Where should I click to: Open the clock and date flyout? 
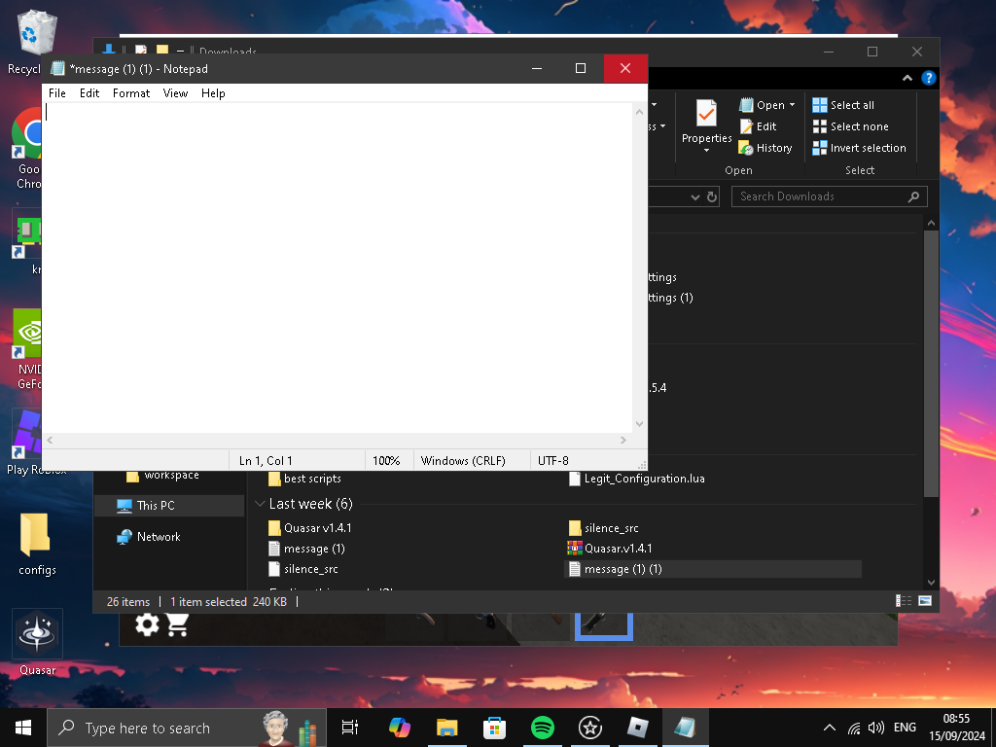coord(956,728)
